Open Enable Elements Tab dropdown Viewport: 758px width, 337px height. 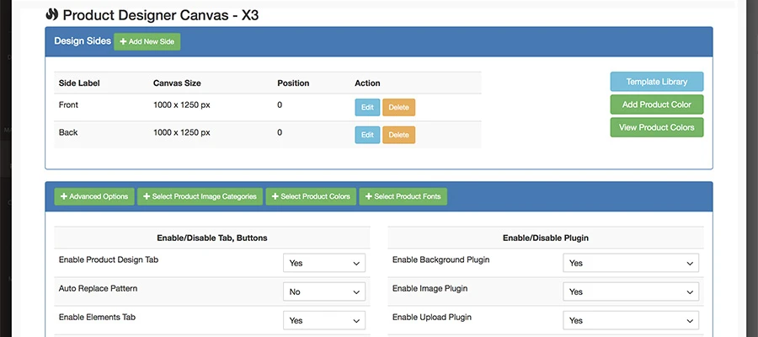(323, 320)
